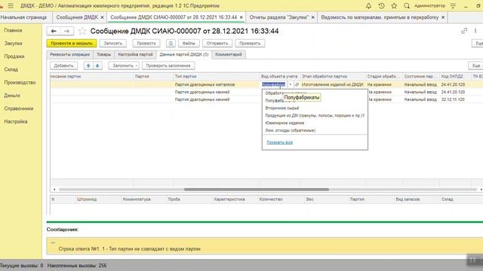Viewport: 483px width, 271px height.
Task: Select Продукция из ДМ option
Action: pos(315,115)
